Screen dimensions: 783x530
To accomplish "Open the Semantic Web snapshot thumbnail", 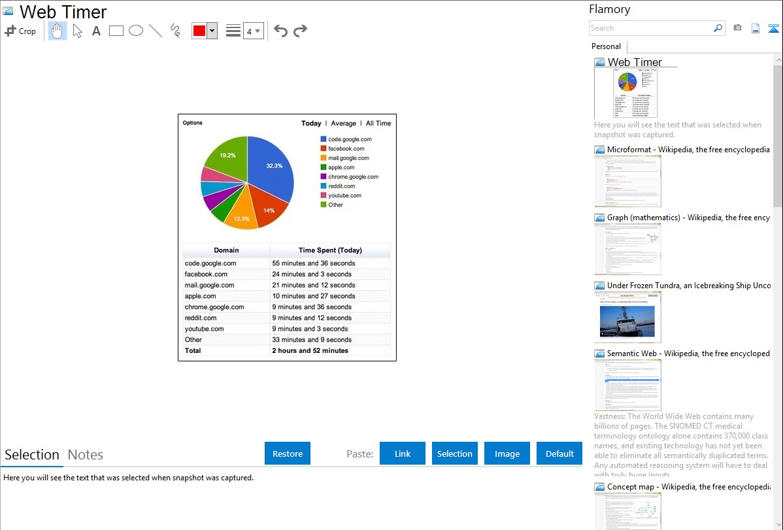I will click(627, 385).
